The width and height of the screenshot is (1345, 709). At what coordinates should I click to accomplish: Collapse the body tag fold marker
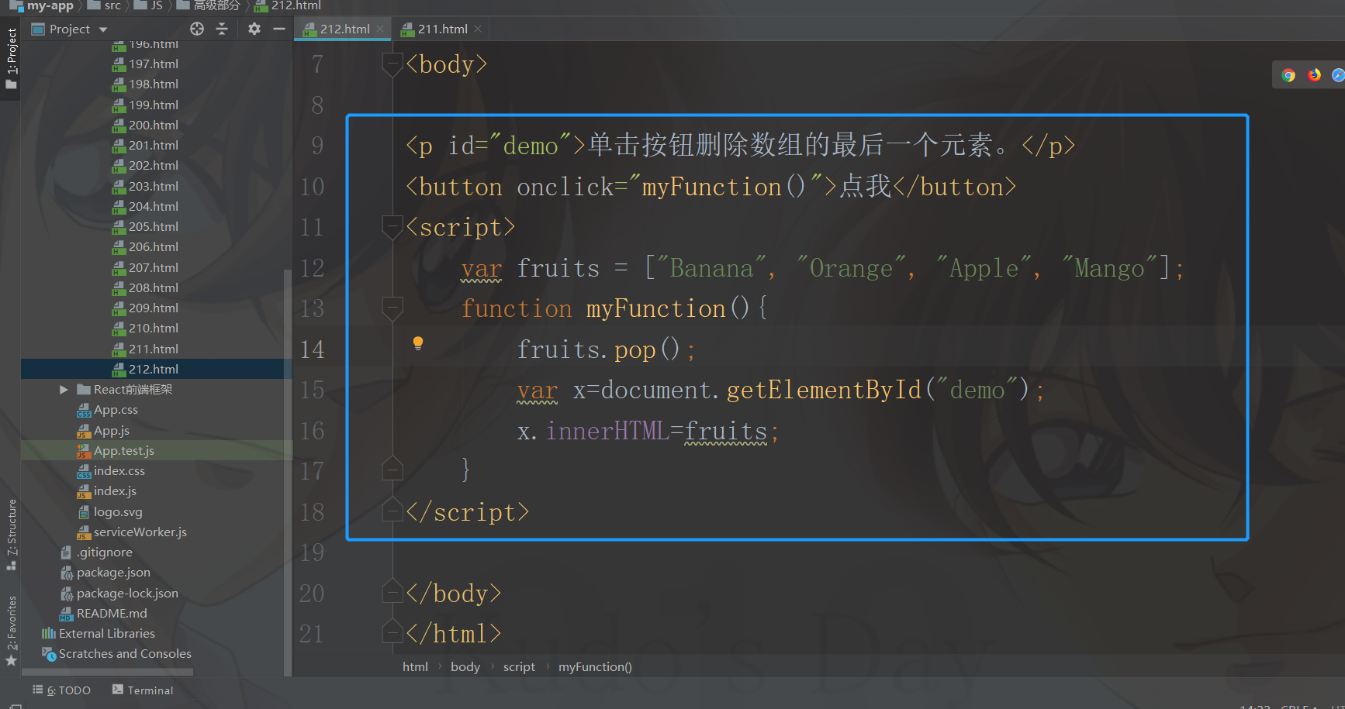(x=392, y=64)
